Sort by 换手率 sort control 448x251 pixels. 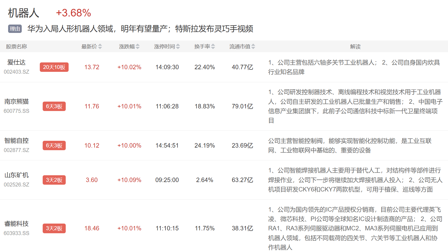214,46
